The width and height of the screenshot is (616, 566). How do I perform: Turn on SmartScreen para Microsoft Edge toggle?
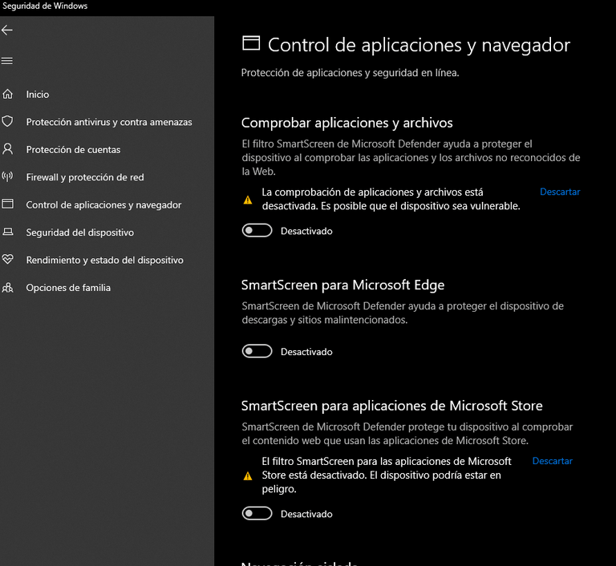(257, 351)
